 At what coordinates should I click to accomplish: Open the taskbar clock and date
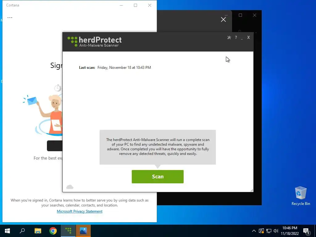point(290,231)
